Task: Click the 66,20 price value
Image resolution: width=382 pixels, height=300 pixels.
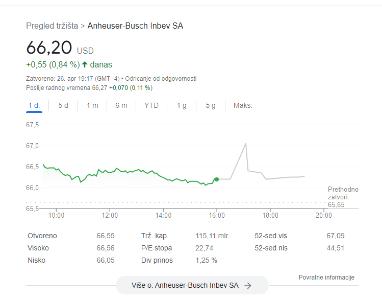Action: click(49, 48)
